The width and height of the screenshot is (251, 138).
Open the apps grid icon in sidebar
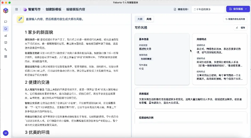click(6, 56)
